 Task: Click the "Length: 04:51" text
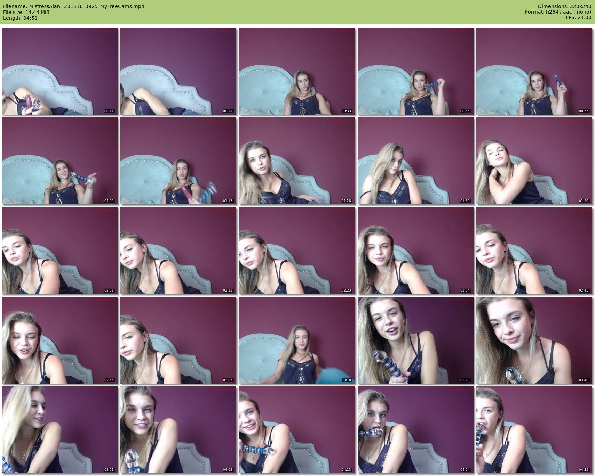(20, 18)
